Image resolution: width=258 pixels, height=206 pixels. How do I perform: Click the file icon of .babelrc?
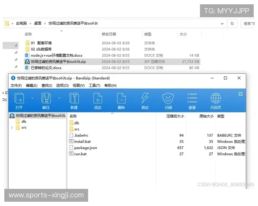71,135
